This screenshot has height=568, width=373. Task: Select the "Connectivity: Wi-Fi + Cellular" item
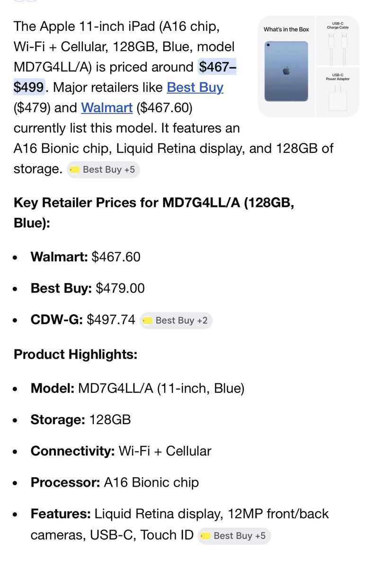point(121,451)
